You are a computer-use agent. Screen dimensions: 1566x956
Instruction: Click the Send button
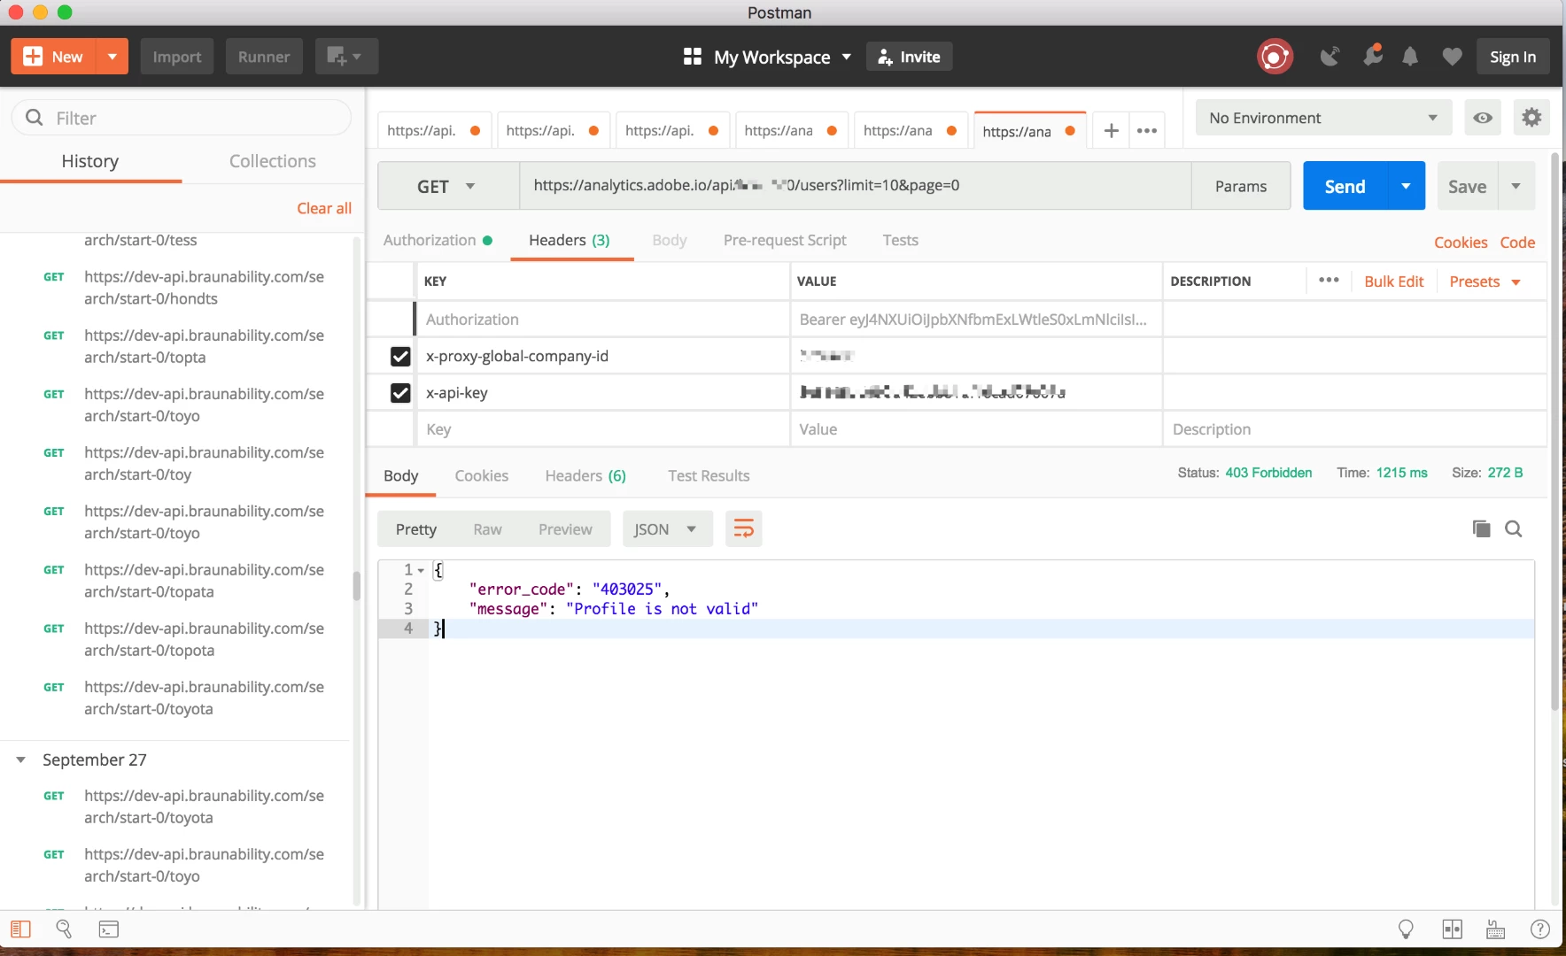tap(1345, 186)
